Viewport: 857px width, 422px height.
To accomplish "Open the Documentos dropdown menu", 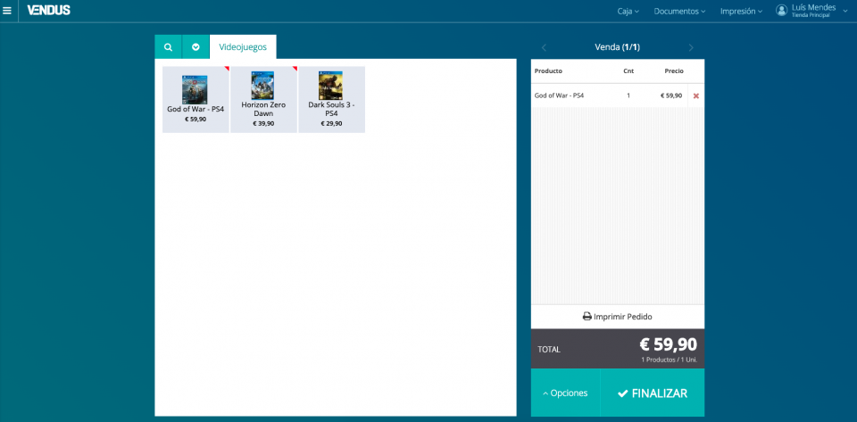I will pyautogui.click(x=678, y=11).
